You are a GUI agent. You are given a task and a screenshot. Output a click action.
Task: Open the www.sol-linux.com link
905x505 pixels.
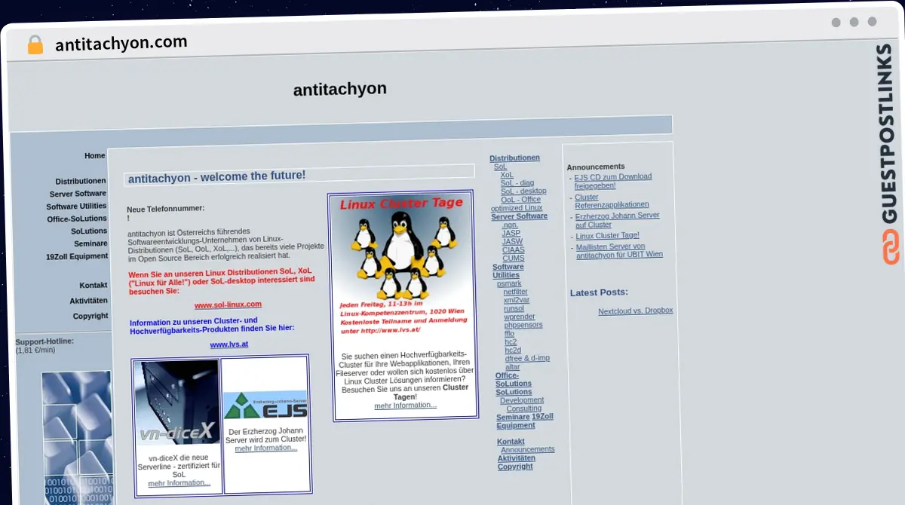[228, 305]
